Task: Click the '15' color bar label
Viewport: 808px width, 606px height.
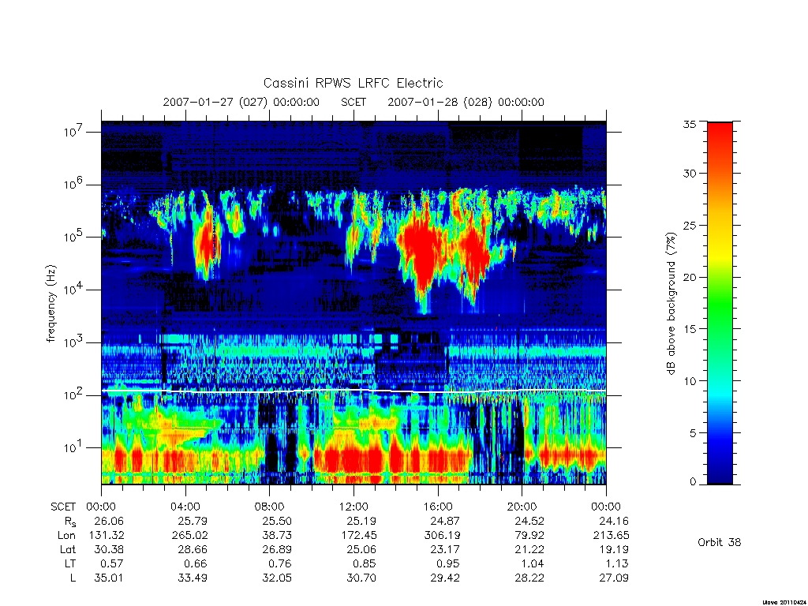Action: point(690,329)
